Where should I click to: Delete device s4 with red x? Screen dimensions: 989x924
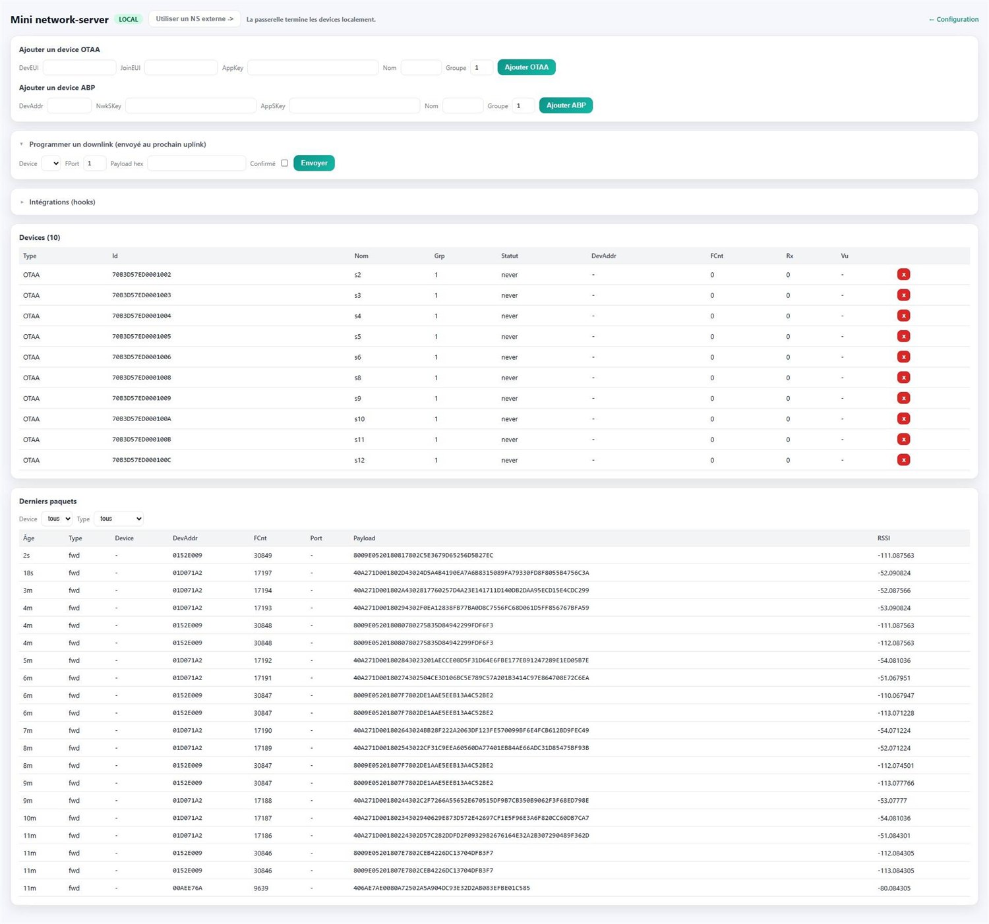point(903,316)
